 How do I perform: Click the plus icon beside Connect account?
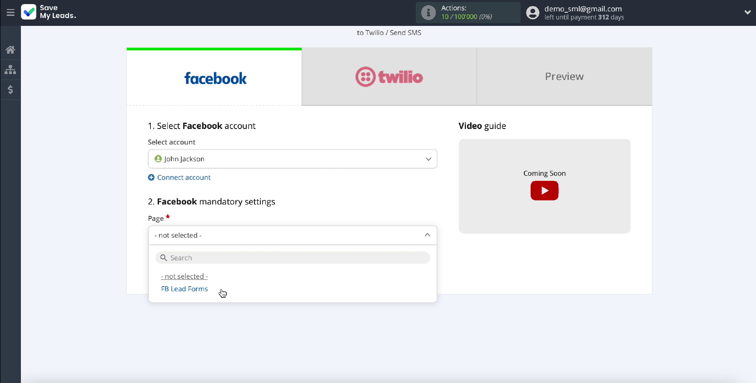coord(151,178)
